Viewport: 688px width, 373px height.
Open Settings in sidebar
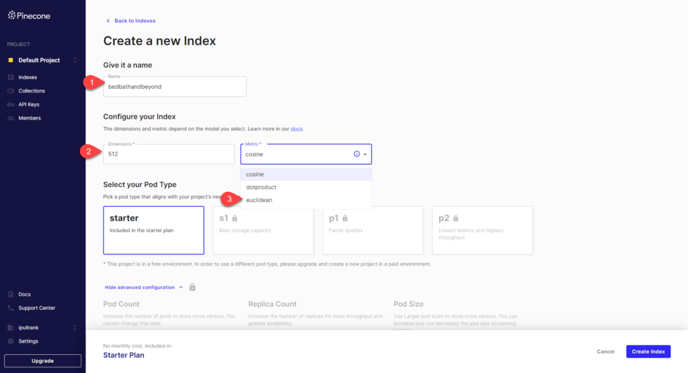pyautogui.click(x=28, y=341)
